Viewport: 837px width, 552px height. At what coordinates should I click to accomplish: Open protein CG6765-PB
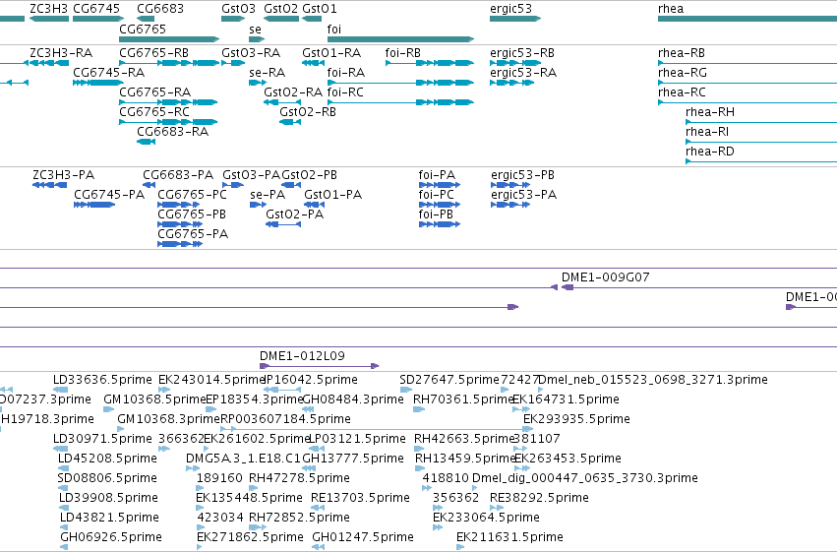click(192, 215)
